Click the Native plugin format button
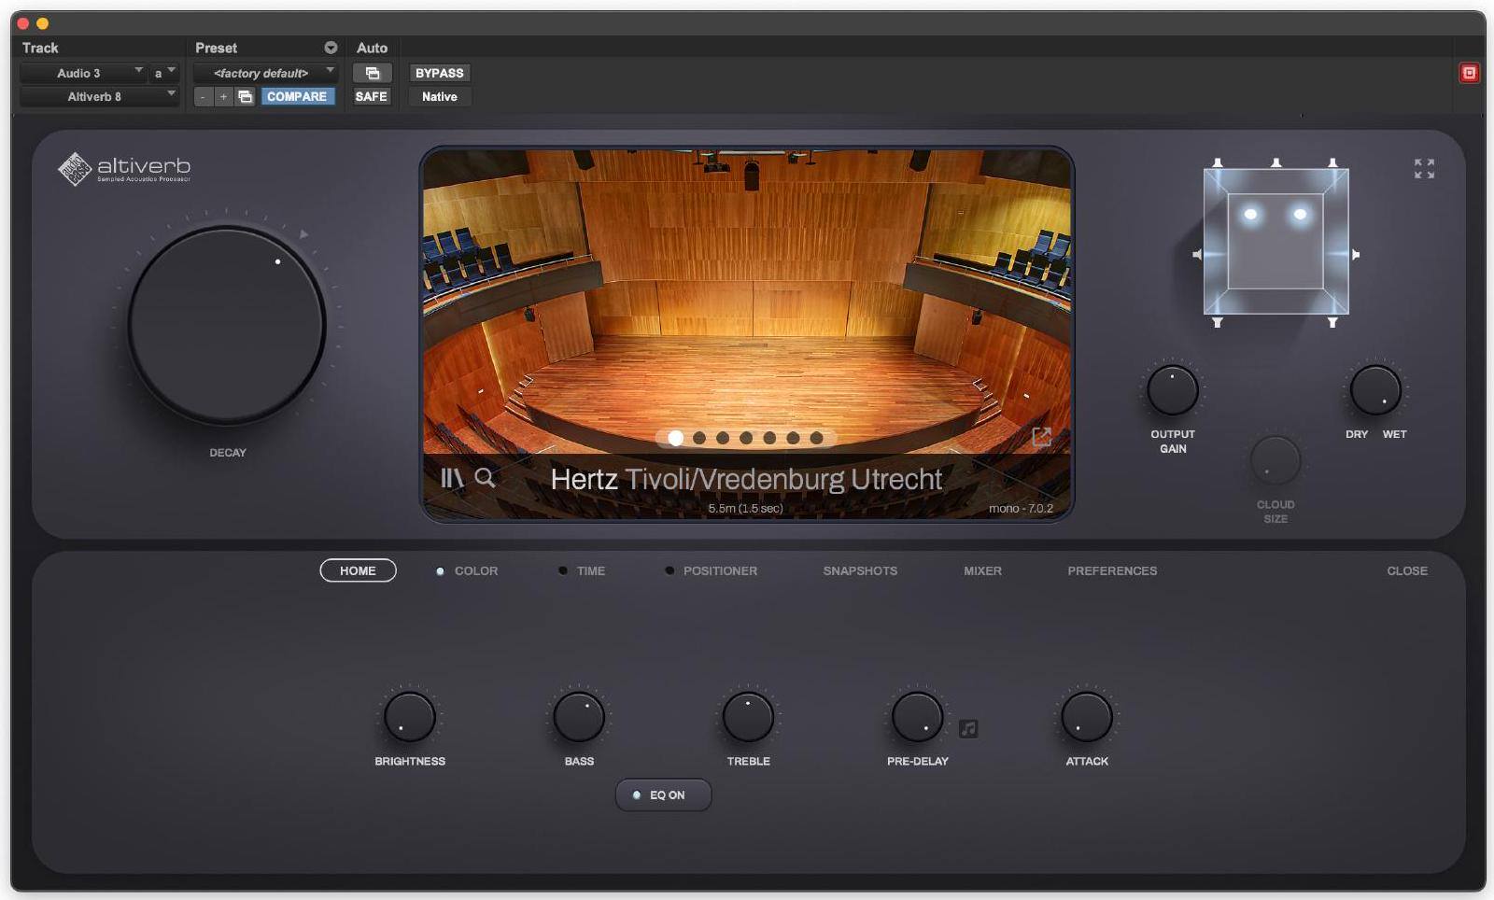1494x900 pixels. tap(440, 96)
